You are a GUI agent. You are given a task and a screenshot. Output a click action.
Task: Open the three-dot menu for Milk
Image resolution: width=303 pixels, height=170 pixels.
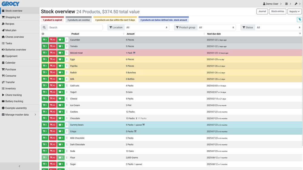tap(67, 79)
